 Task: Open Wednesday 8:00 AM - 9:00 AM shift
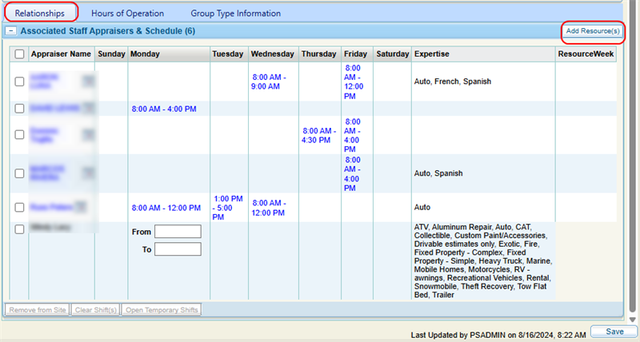point(270,82)
